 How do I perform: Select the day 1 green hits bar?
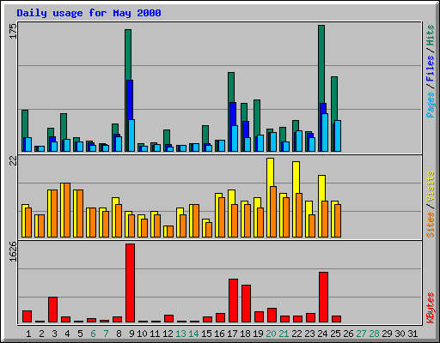pos(25,123)
